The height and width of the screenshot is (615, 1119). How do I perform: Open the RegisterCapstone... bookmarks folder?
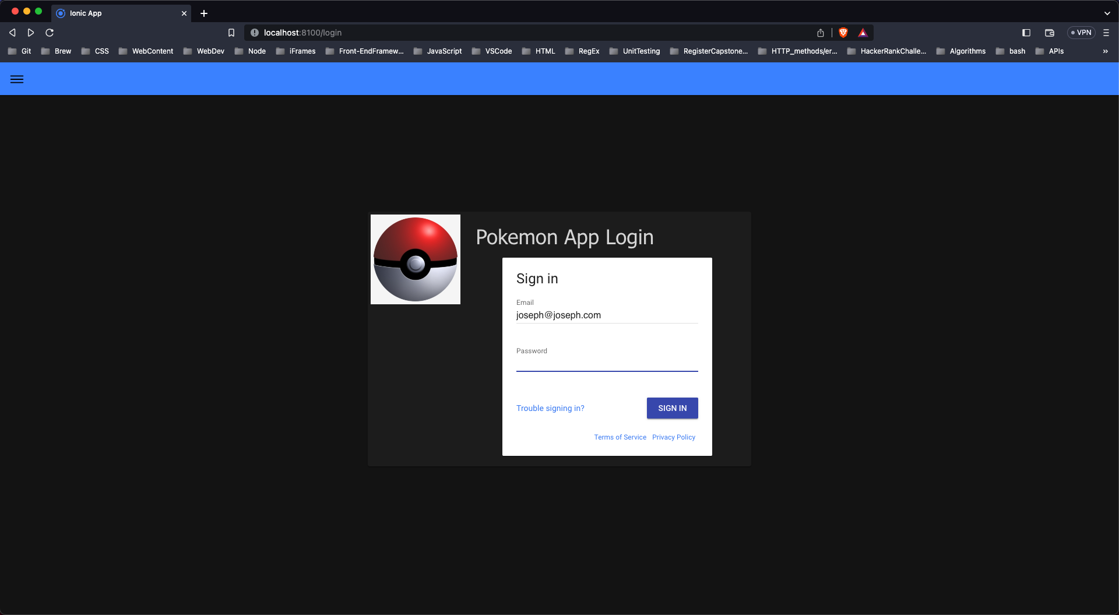(x=709, y=51)
